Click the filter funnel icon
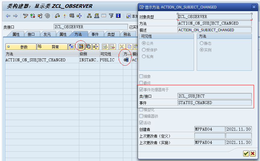The image size is (260, 161). click(111, 16)
